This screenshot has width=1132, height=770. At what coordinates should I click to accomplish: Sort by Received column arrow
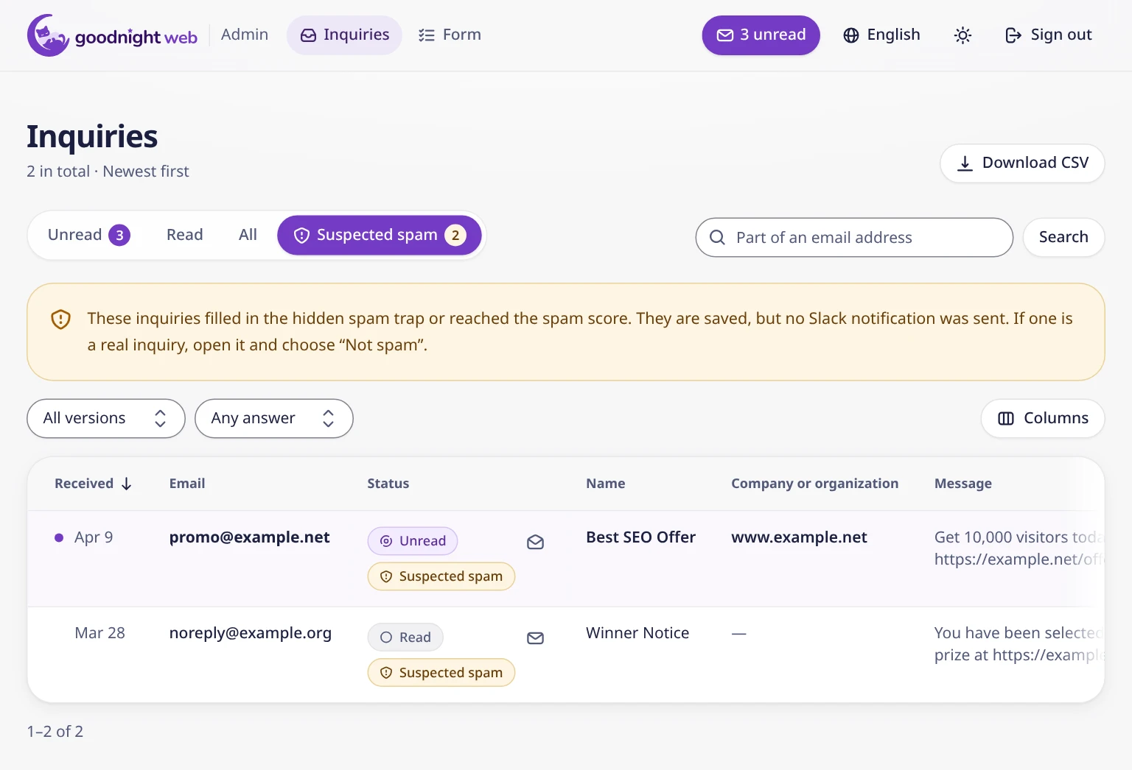[127, 484]
